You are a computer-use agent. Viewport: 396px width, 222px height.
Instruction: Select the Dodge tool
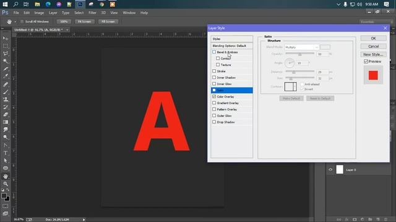[x=6, y=137]
